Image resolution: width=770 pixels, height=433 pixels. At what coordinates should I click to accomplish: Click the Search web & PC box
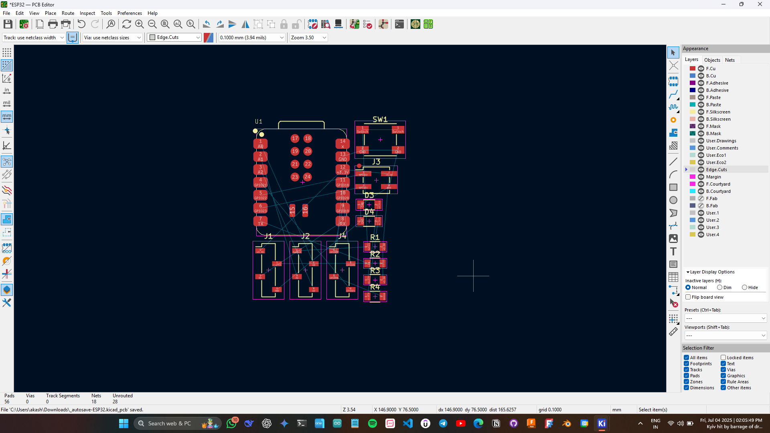pos(177,423)
